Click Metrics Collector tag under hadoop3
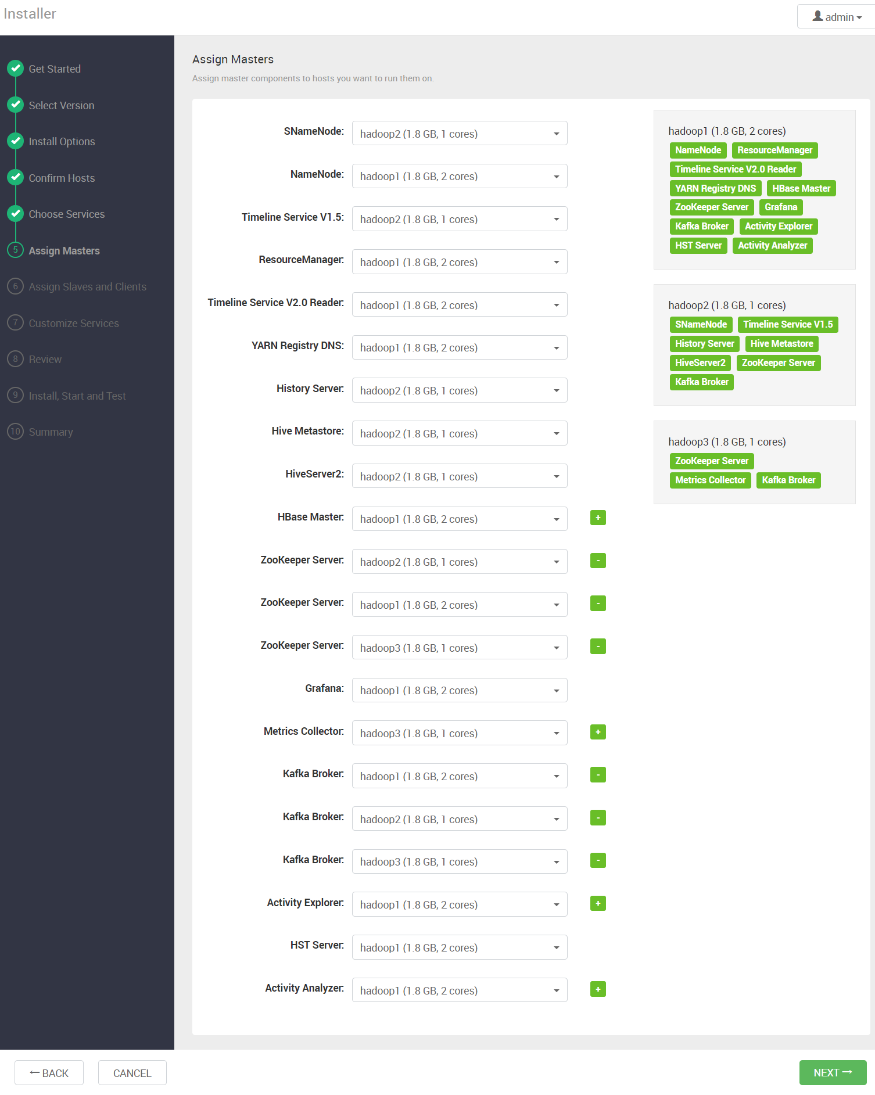875x1095 pixels. [710, 480]
